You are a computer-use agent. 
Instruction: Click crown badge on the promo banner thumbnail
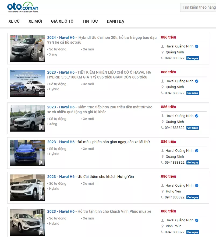(41, 93)
